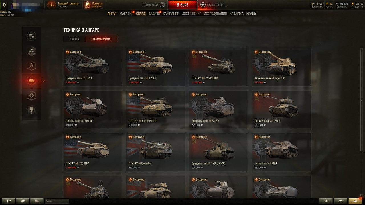Screen dimensions: 365x205
Task: Open the settings gear icon
Action: pyautogui.click(x=4, y=5)
